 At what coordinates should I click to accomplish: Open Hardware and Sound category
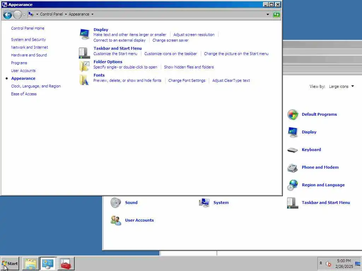(29, 55)
